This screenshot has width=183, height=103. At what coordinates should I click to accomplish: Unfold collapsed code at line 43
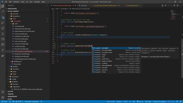[x=56, y=37]
